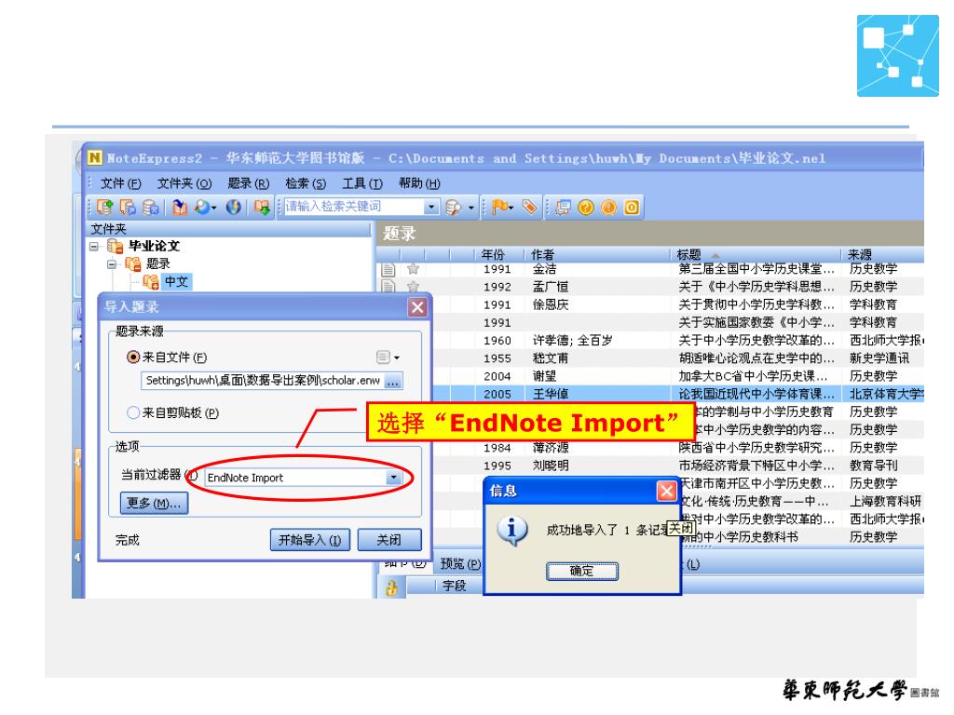Select the 中文 folder in the tree
954x715 pixels.
click(x=176, y=281)
